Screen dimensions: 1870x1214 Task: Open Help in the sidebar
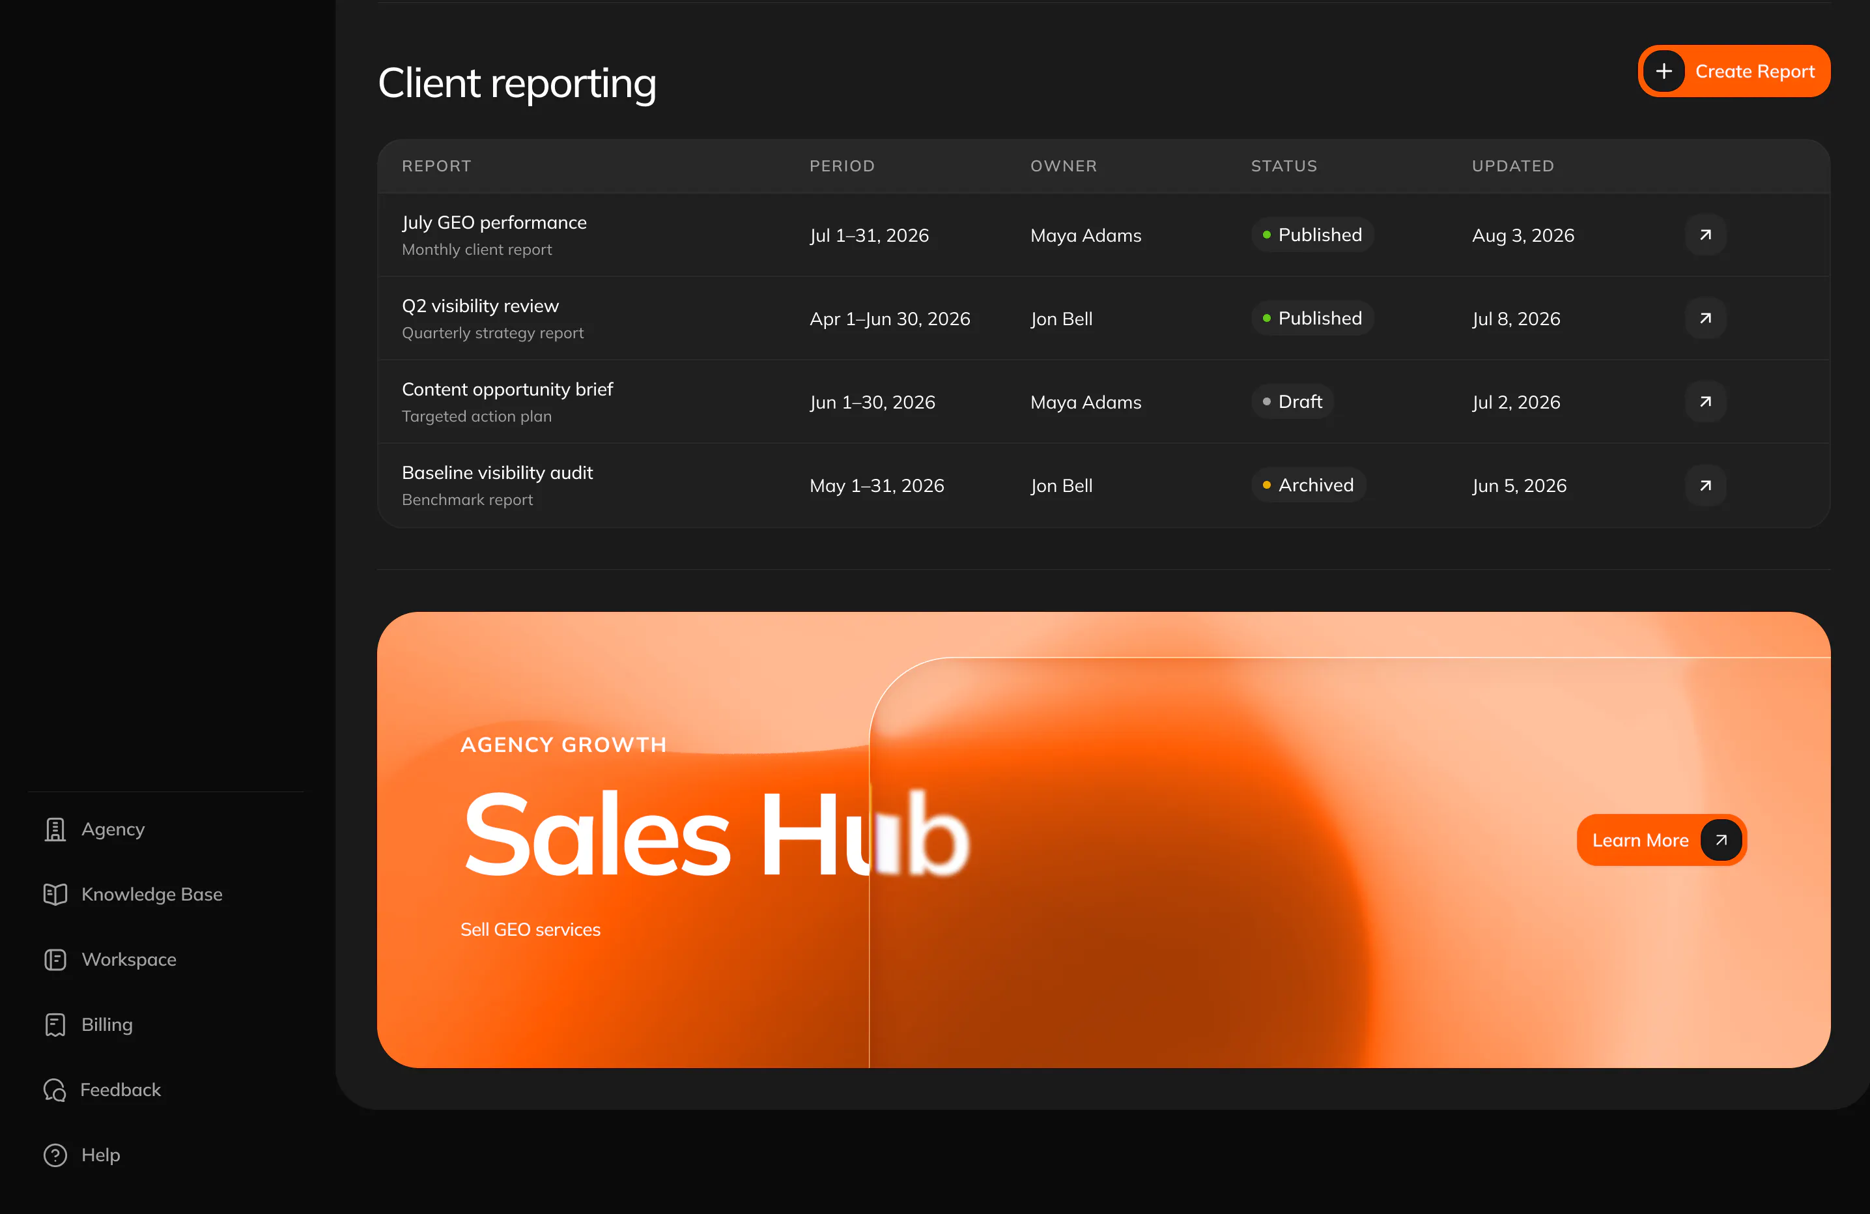83,1156
